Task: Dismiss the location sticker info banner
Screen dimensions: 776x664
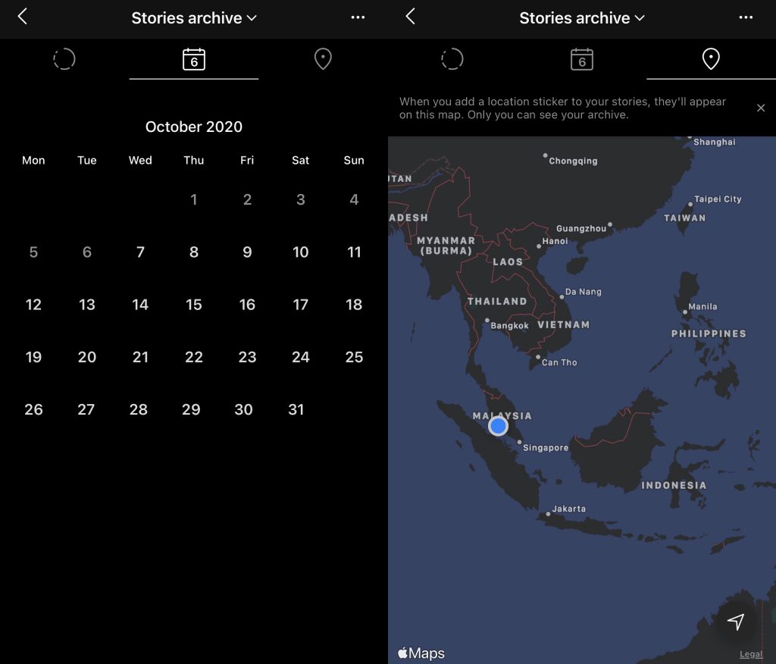Action: coord(761,108)
